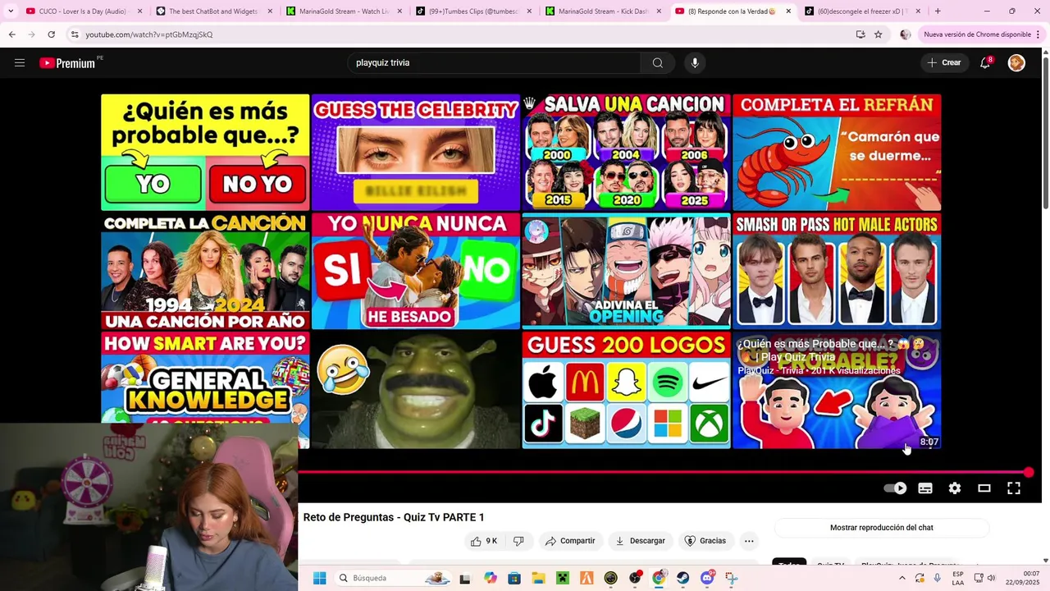Screen dimensions: 1050x591
Task: Show chat replay panel
Action: [x=882, y=528]
